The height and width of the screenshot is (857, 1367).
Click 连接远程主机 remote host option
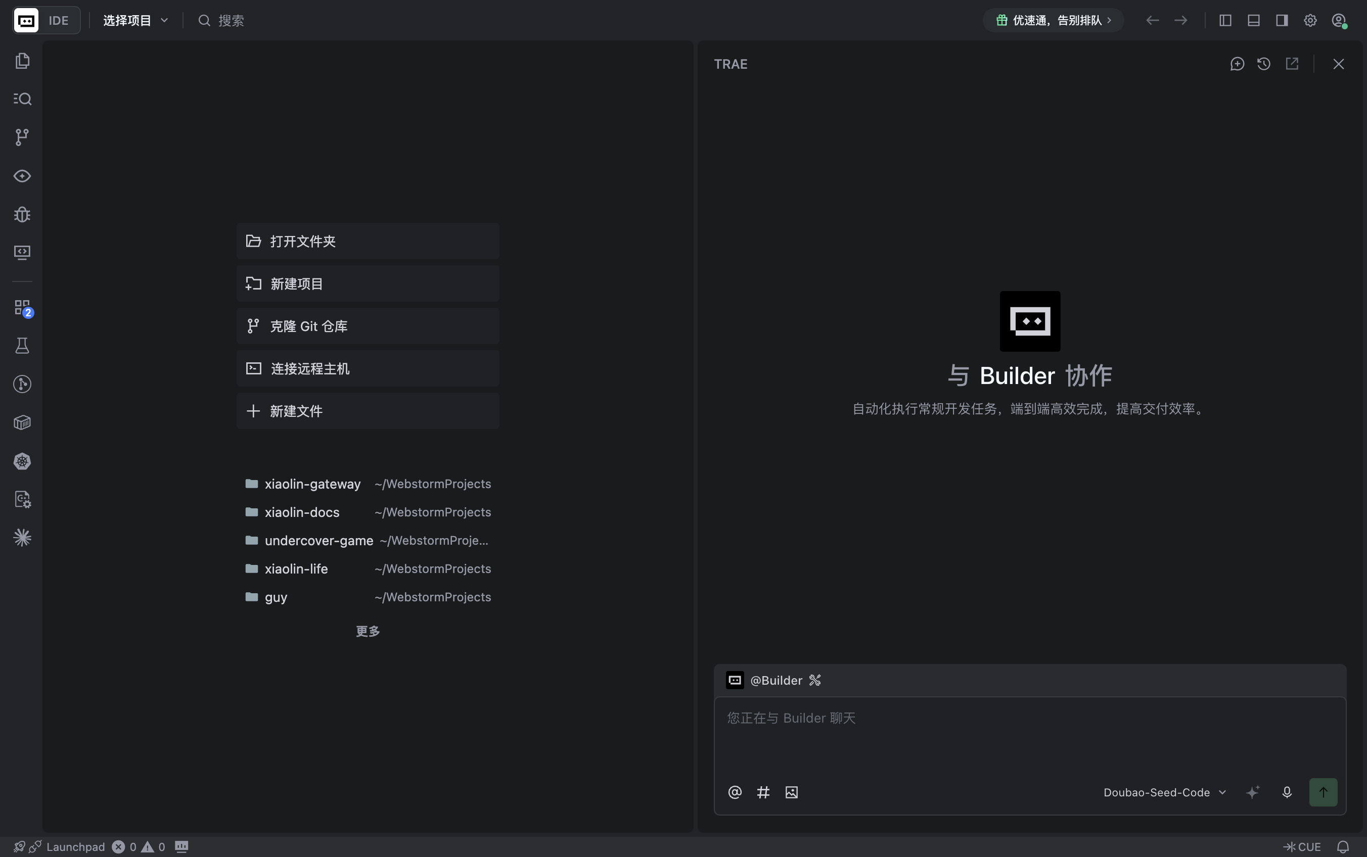click(x=368, y=368)
